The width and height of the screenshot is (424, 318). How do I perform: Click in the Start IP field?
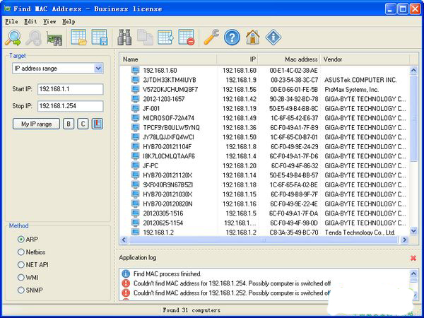coord(69,89)
